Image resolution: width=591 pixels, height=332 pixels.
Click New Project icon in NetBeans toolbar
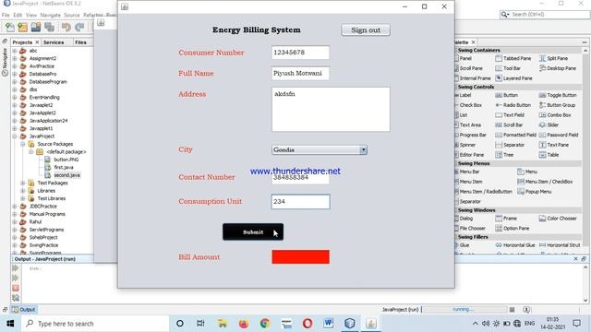point(22,27)
